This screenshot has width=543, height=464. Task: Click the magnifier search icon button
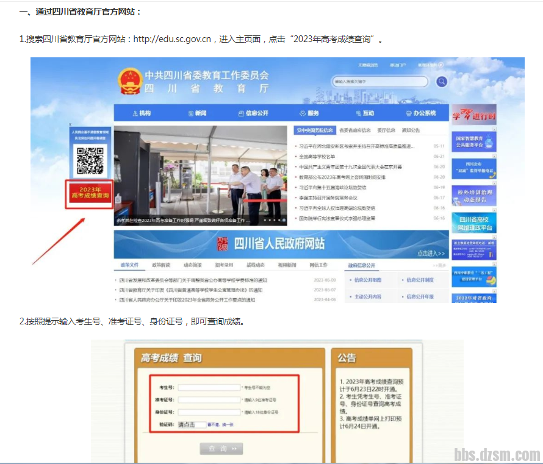click(441, 82)
